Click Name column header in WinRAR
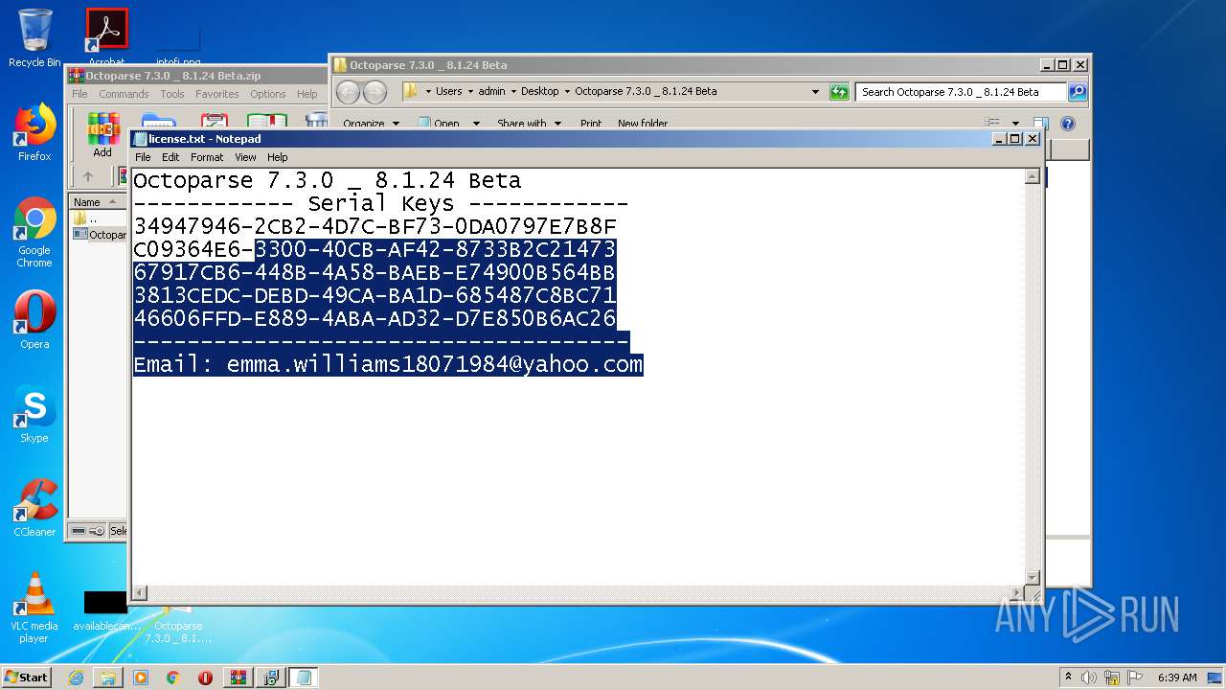 click(98, 201)
